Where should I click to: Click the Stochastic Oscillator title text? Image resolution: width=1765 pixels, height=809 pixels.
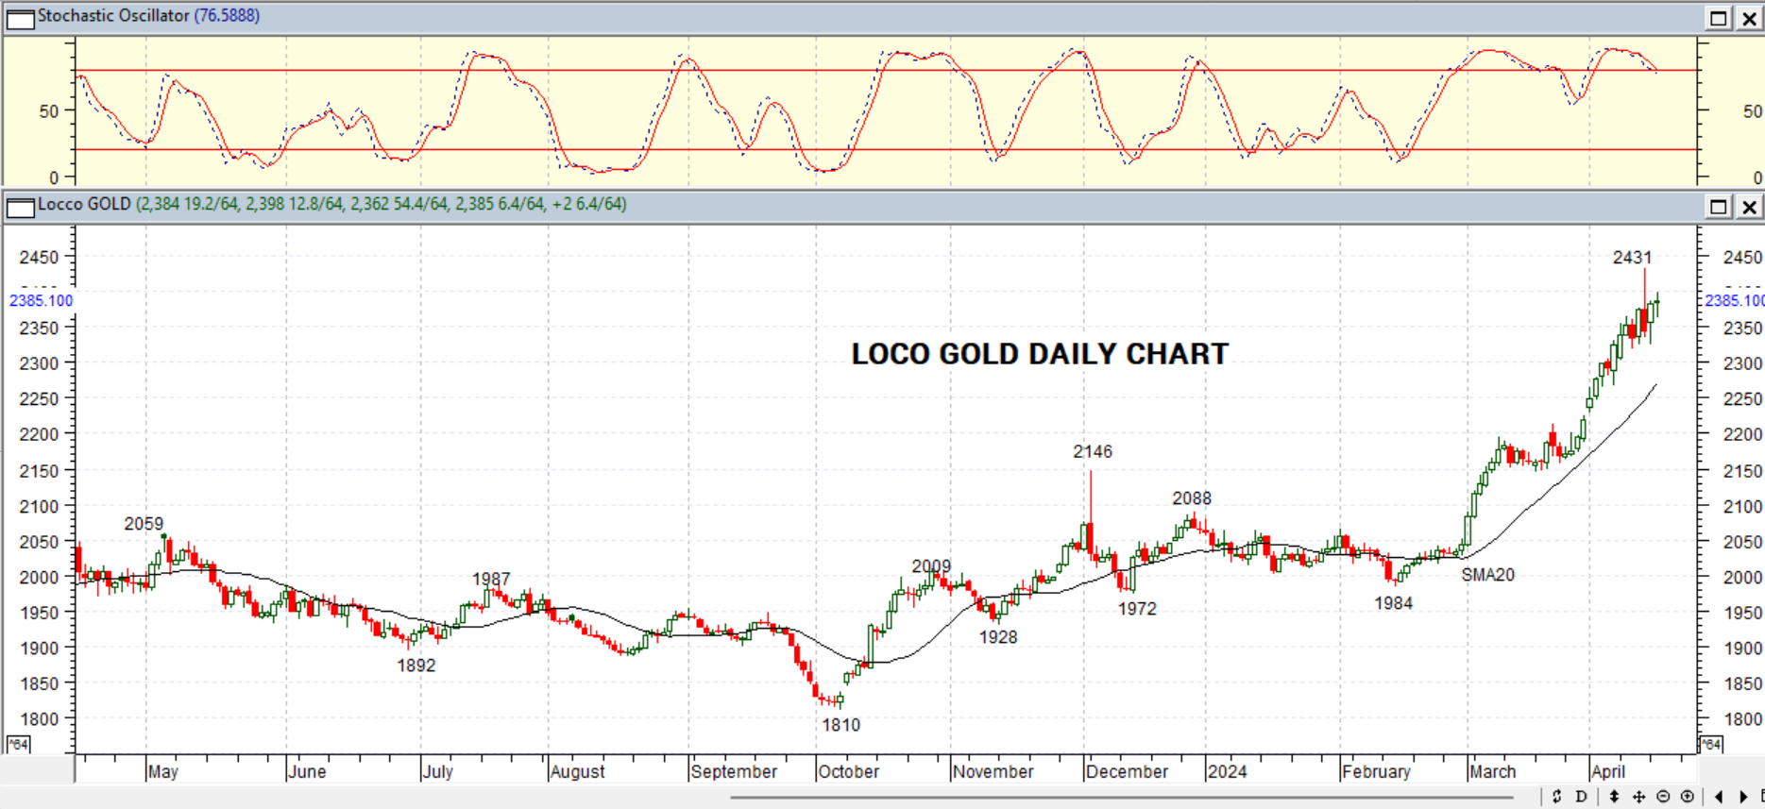[x=113, y=15]
